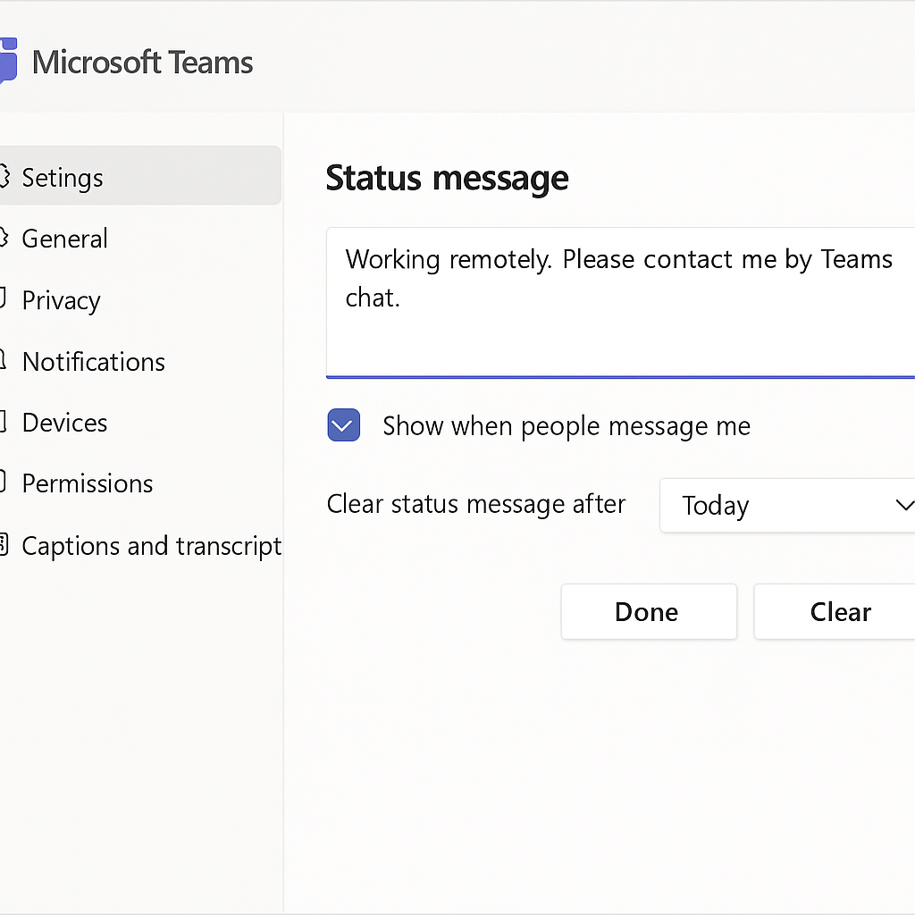Image resolution: width=915 pixels, height=915 pixels.
Task: Open the Setings menu item
Action: 140,176
